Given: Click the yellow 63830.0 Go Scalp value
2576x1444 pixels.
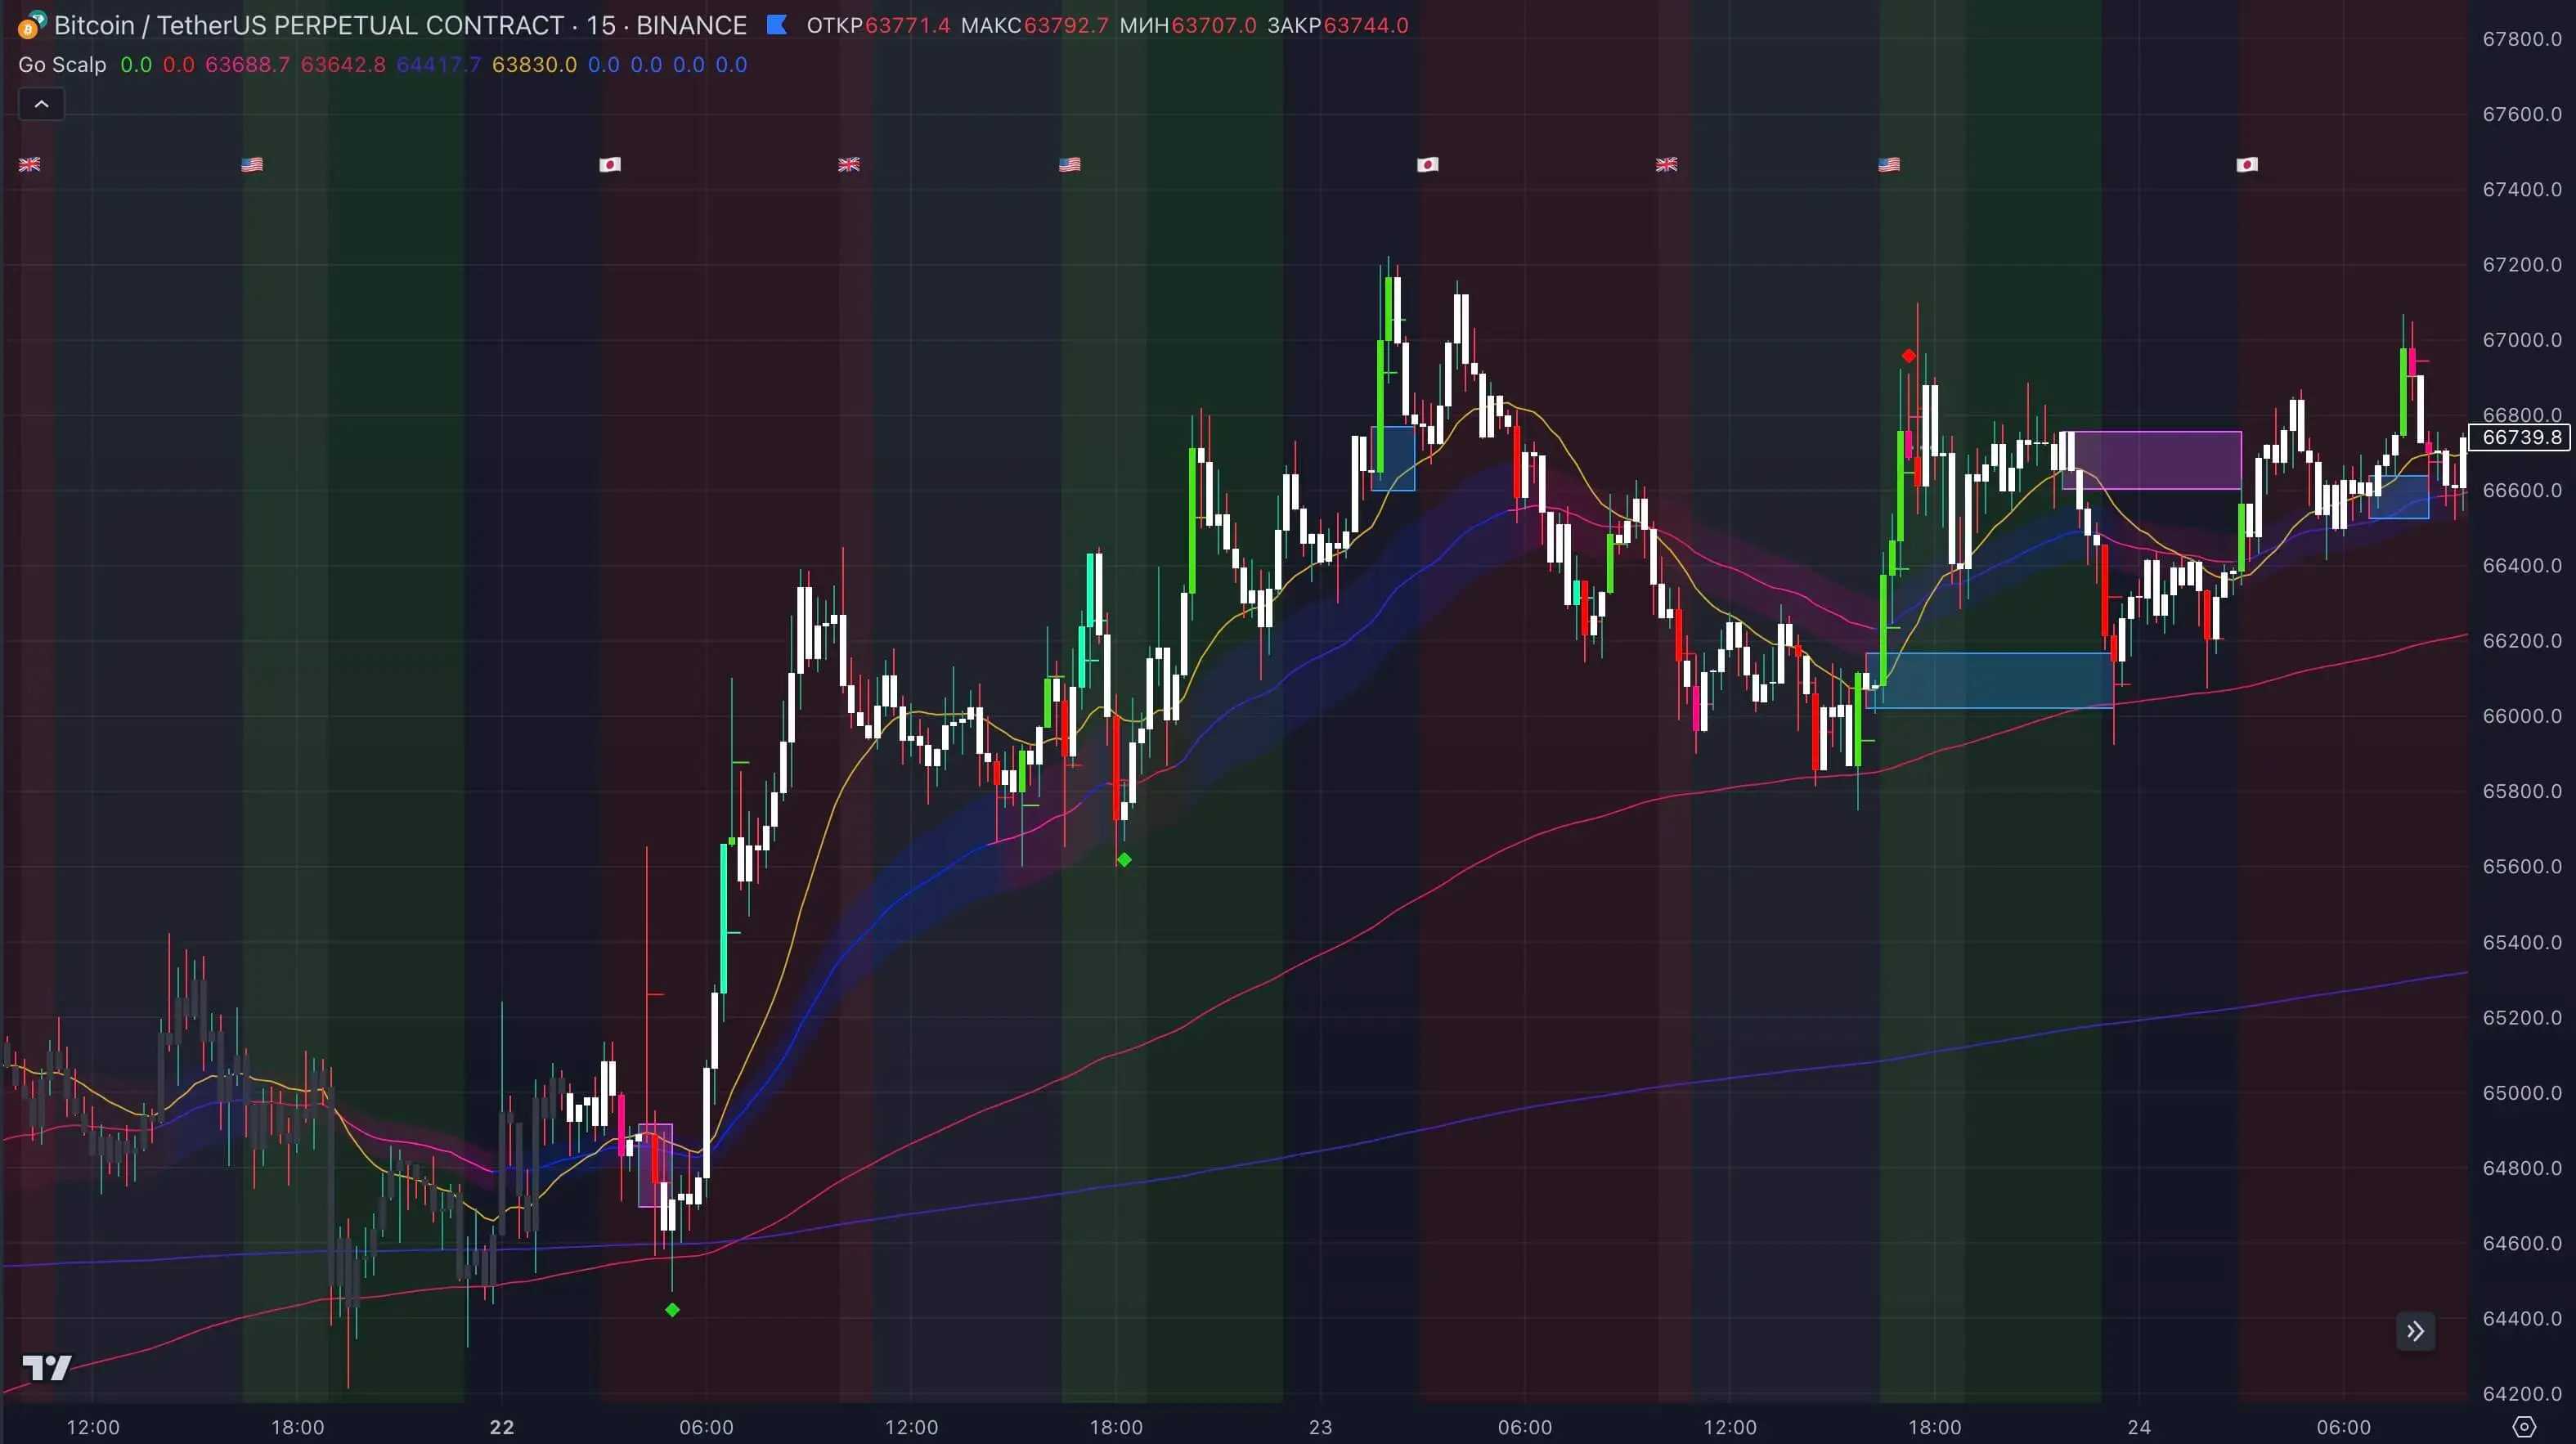Looking at the screenshot, I should [534, 65].
